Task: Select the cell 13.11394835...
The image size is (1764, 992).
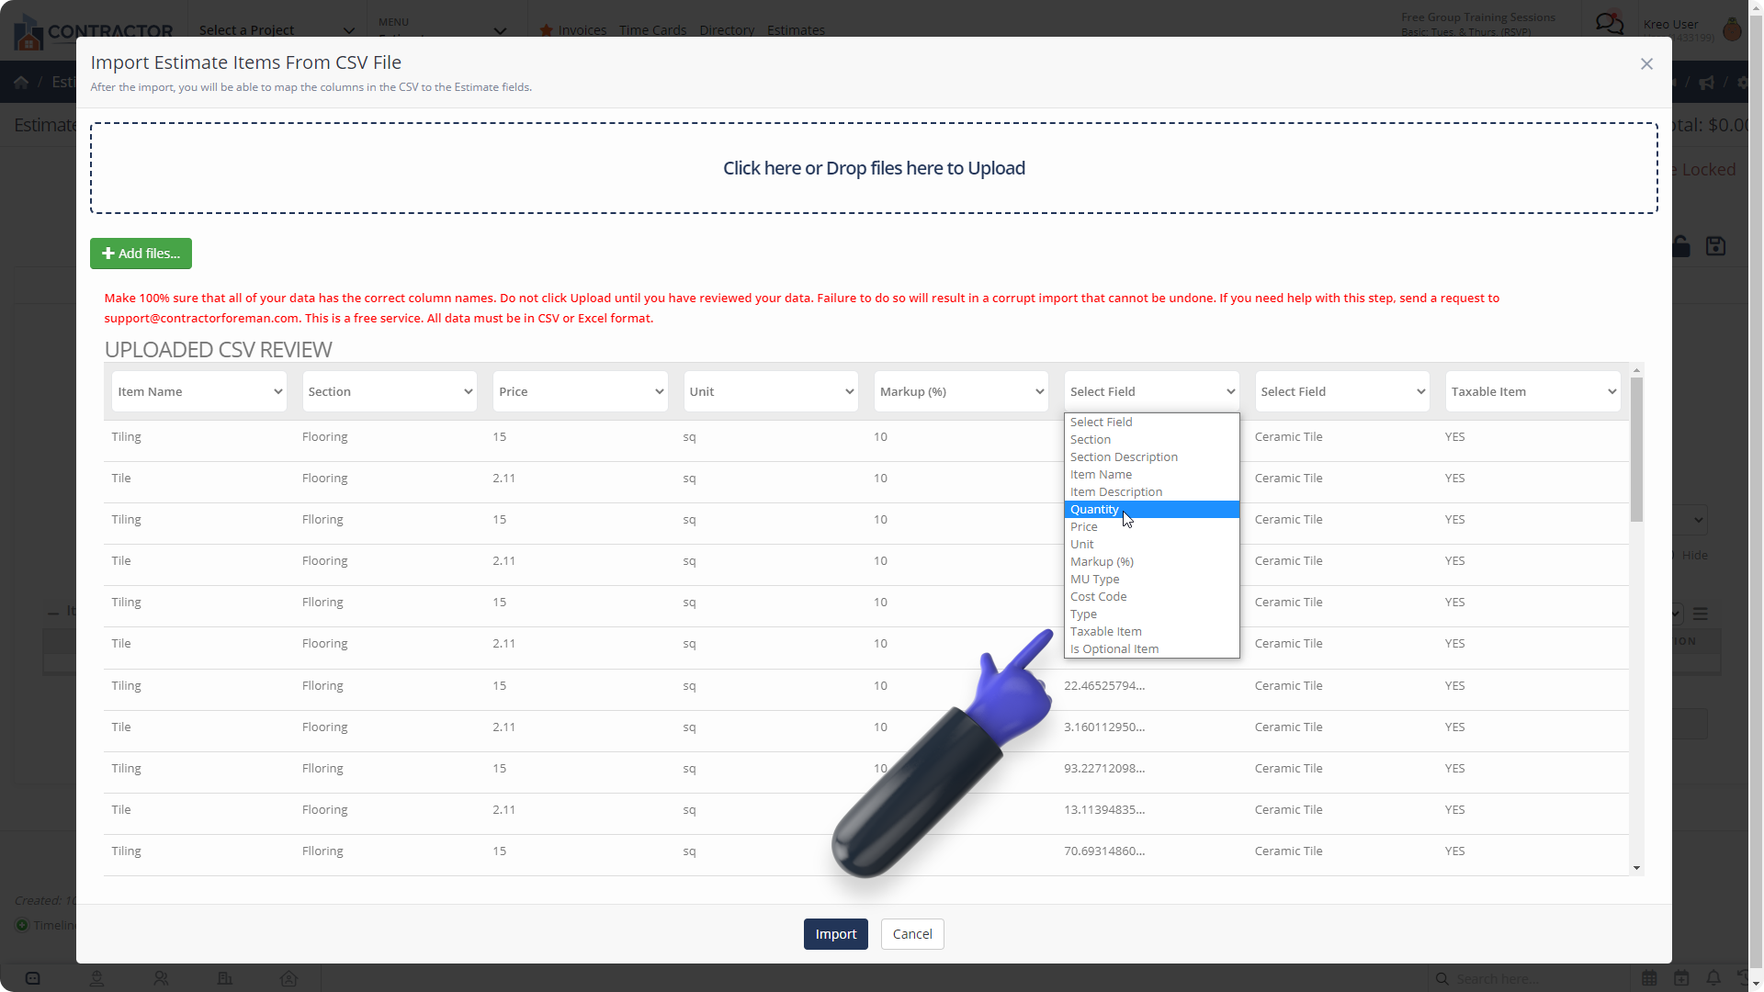Action: click(x=1104, y=809)
